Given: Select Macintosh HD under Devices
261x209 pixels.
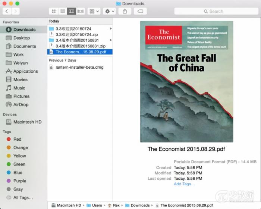Looking at the screenshot, I should [x=23, y=122].
